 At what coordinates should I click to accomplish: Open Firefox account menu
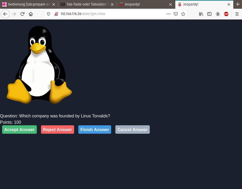(218, 14)
